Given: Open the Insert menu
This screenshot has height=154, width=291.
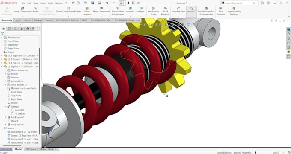Looking at the screenshot, I should [43, 3].
